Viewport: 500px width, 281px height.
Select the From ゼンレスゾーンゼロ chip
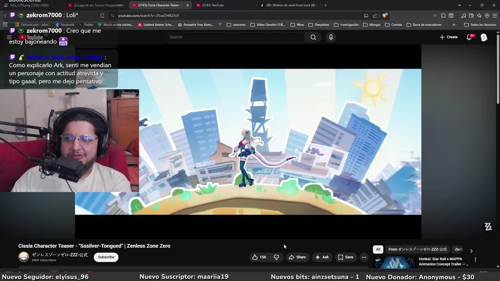[x=417, y=249]
